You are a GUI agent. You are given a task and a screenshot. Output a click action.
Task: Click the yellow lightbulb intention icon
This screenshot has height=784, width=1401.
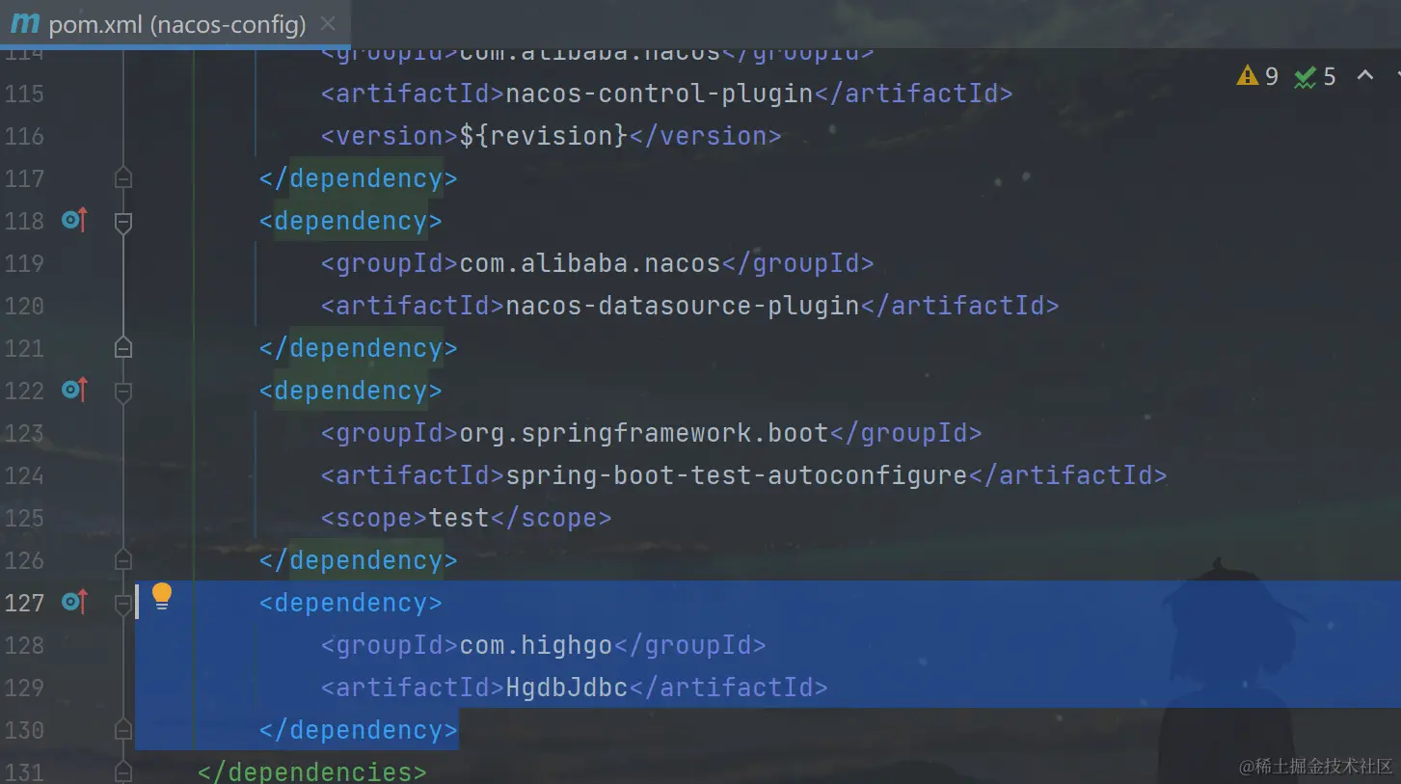162,597
